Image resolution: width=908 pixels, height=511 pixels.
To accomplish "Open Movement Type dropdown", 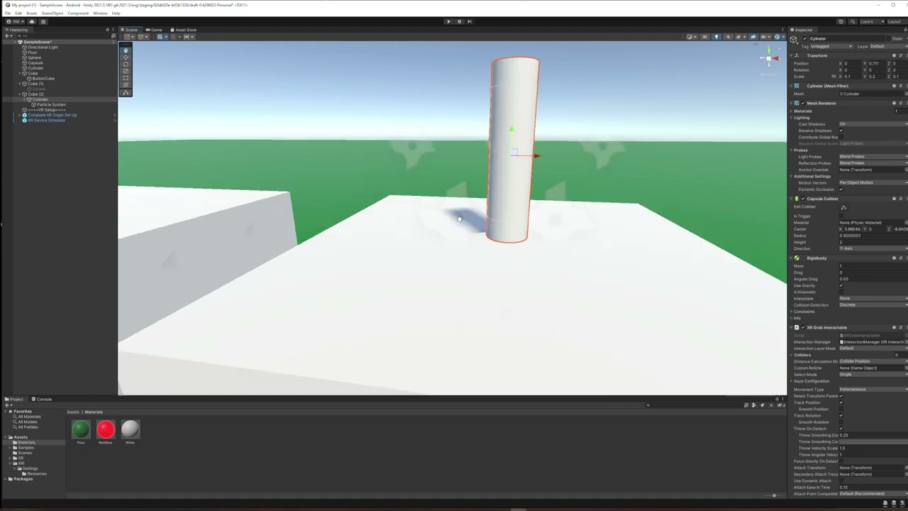I will [x=873, y=390].
